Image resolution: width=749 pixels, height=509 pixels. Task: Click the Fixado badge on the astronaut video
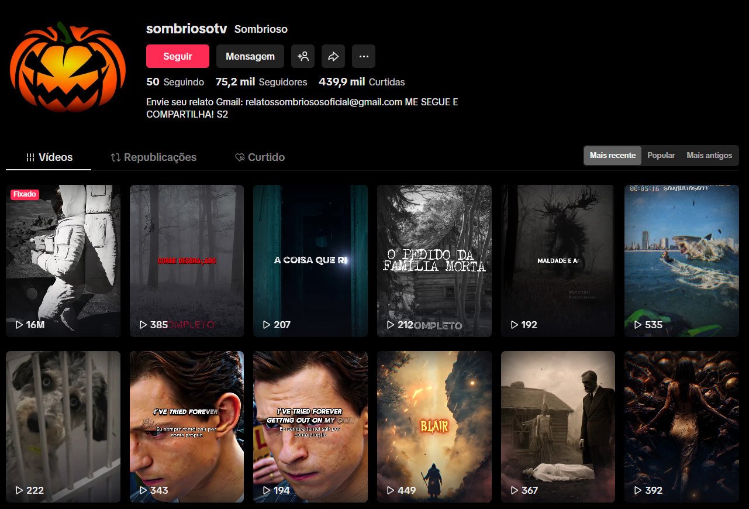click(x=25, y=194)
